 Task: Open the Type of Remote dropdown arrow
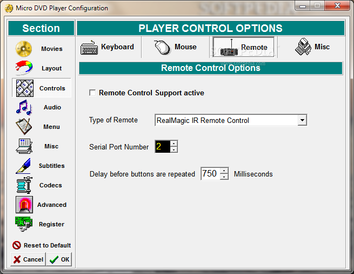click(302, 120)
